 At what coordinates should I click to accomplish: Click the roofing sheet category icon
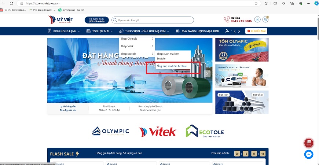[88, 31]
